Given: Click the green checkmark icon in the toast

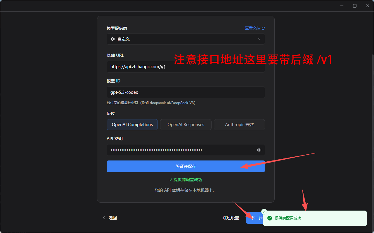Looking at the screenshot, I should (x=270, y=218).
